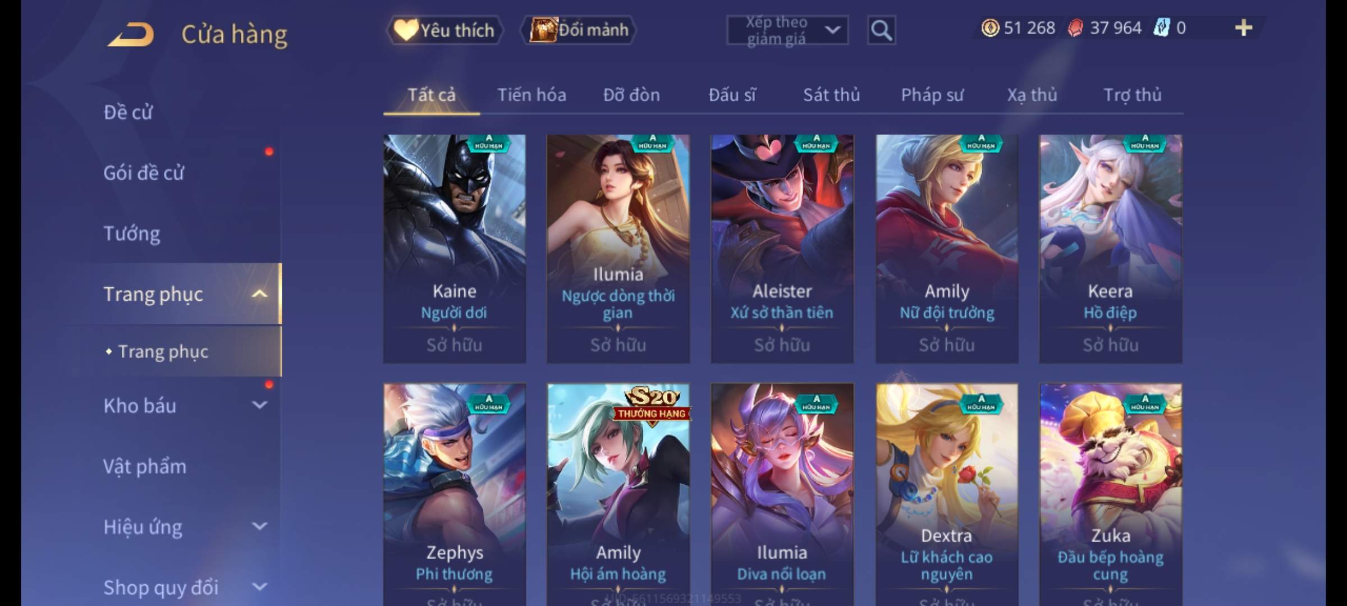Select Keera Hồ điệp skin card
This screenshot has width=1347, height=606.
point(1111,249)
